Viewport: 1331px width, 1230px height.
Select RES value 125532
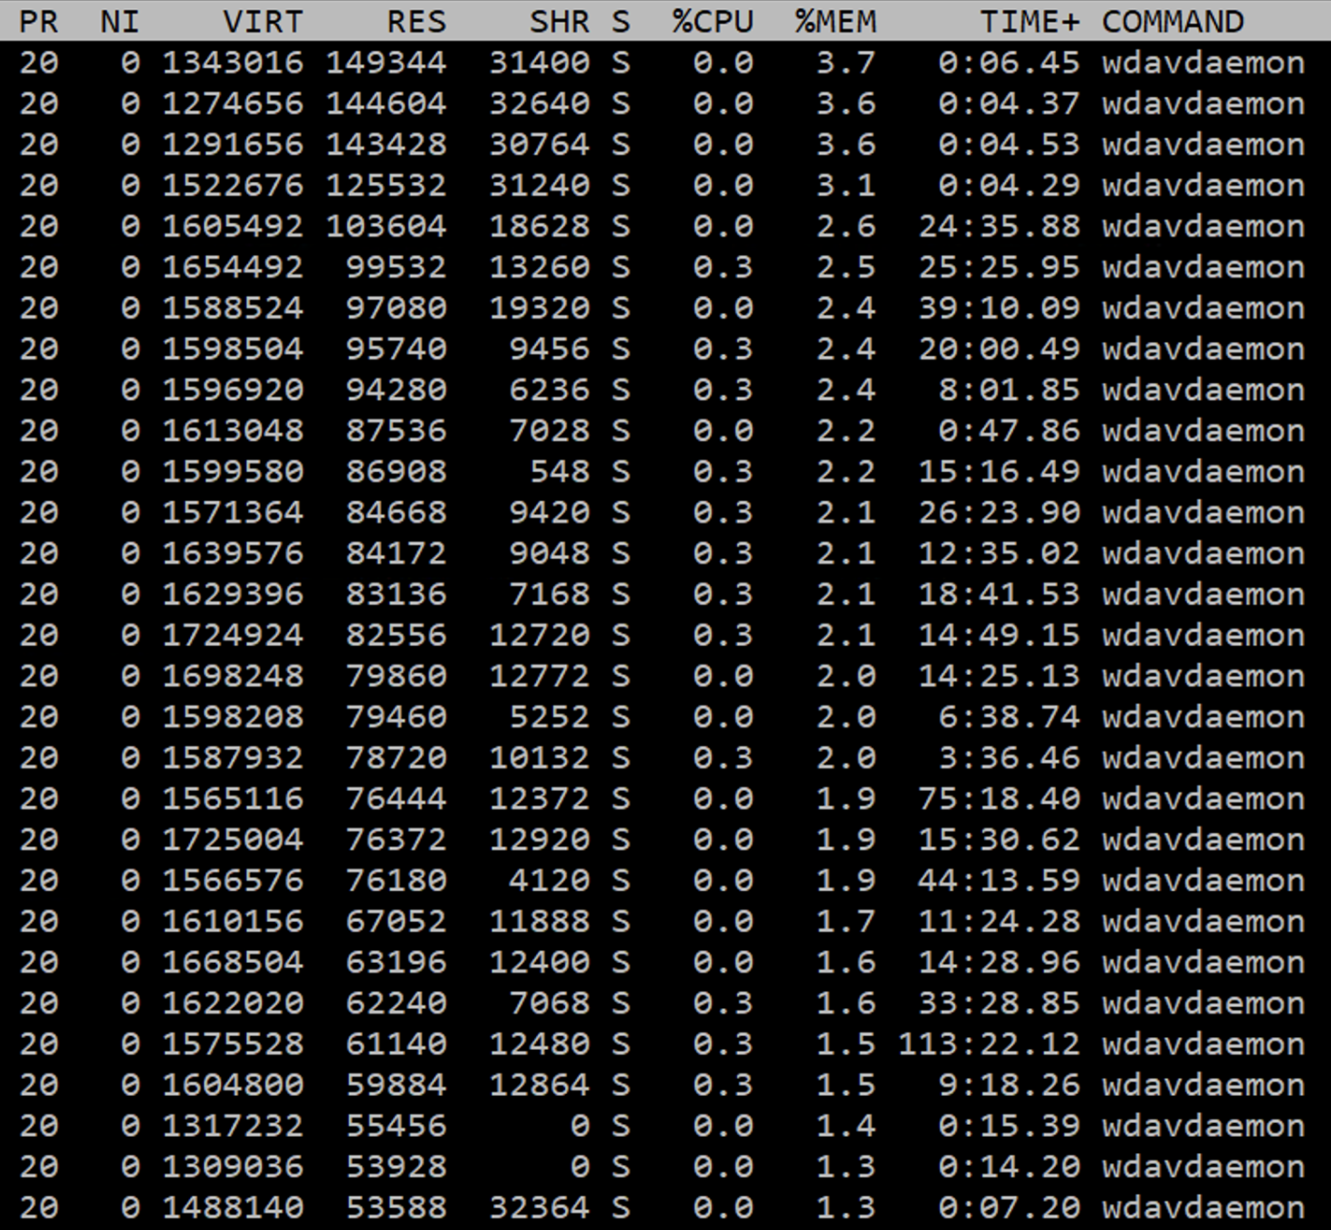click(x=386, y=185)
